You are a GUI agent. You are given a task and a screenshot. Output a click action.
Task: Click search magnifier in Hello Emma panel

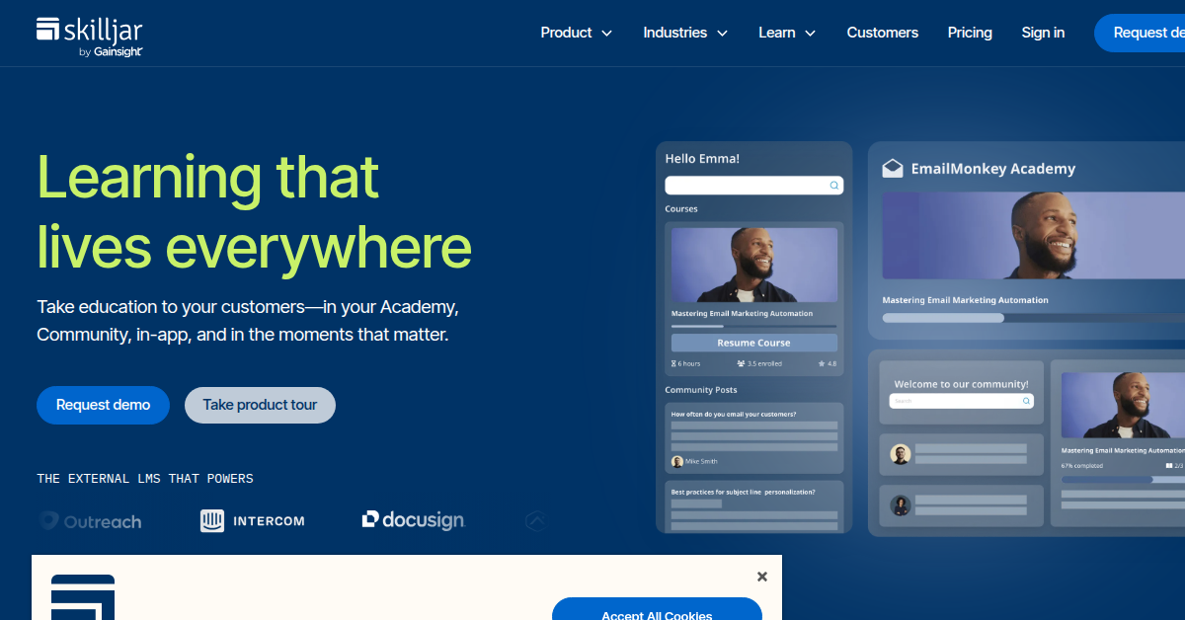[x=833, y=186]
